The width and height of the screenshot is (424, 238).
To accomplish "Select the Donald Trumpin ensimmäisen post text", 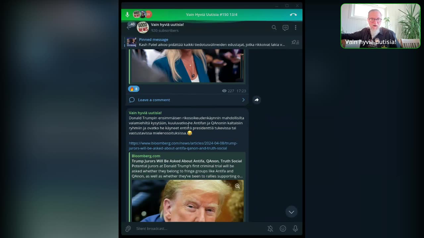I will pos(186,126).
